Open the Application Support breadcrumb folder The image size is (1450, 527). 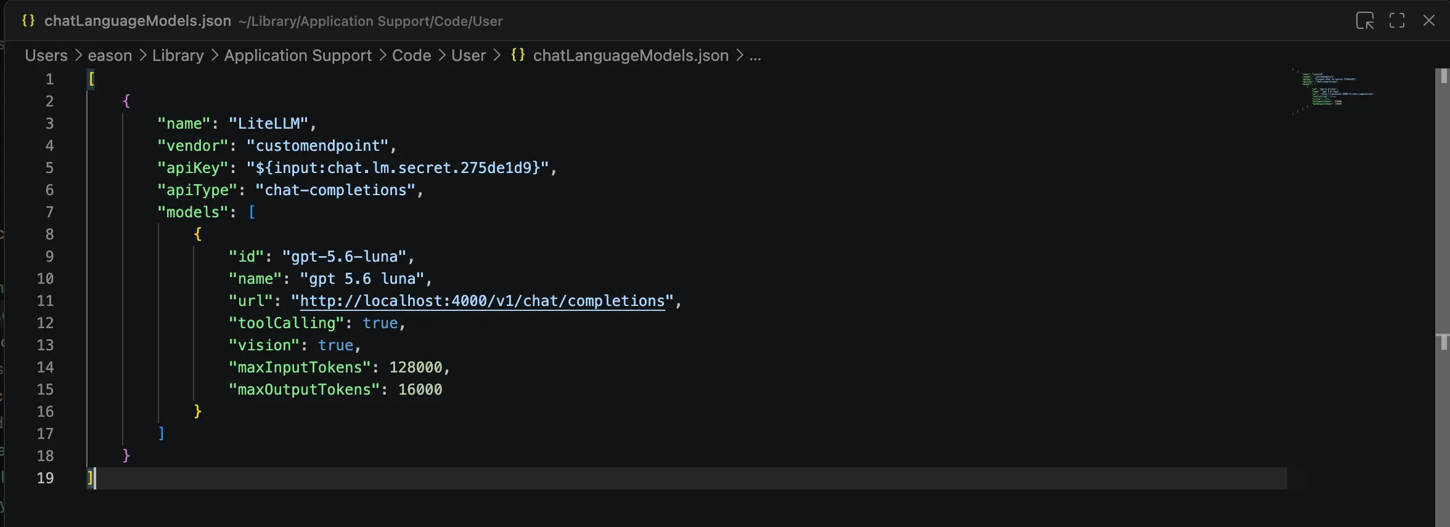298,55
